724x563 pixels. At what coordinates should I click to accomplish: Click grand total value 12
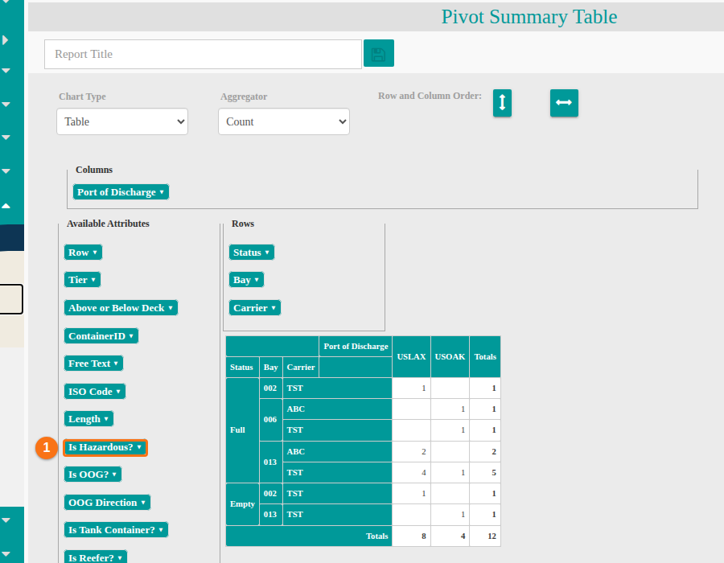(x=485, y=536)
